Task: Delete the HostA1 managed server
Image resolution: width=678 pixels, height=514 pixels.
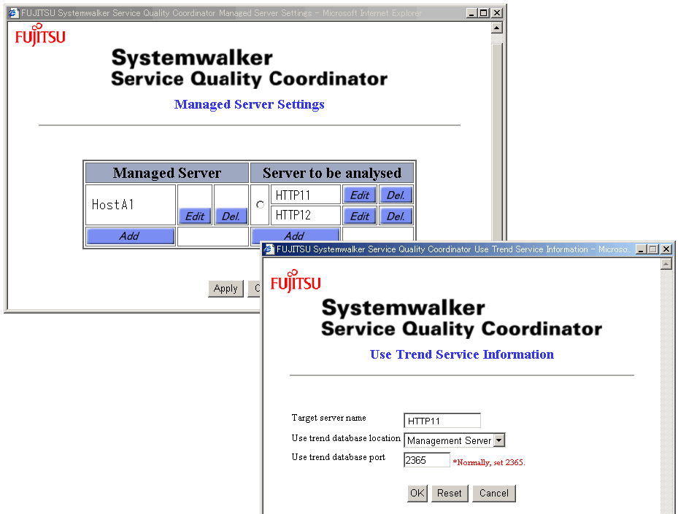Action: click(231, 217)
